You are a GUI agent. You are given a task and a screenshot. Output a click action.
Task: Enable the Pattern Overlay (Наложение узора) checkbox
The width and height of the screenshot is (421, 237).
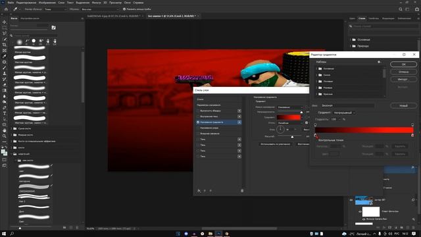(198, 128)
